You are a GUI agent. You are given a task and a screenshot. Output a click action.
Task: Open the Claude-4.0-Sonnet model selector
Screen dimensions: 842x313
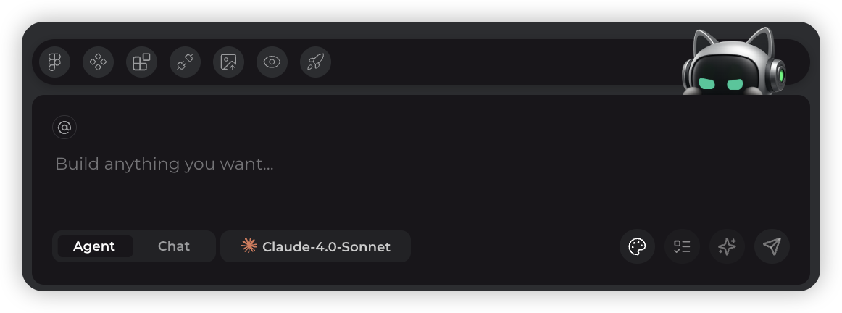click(x=315, y=247)
